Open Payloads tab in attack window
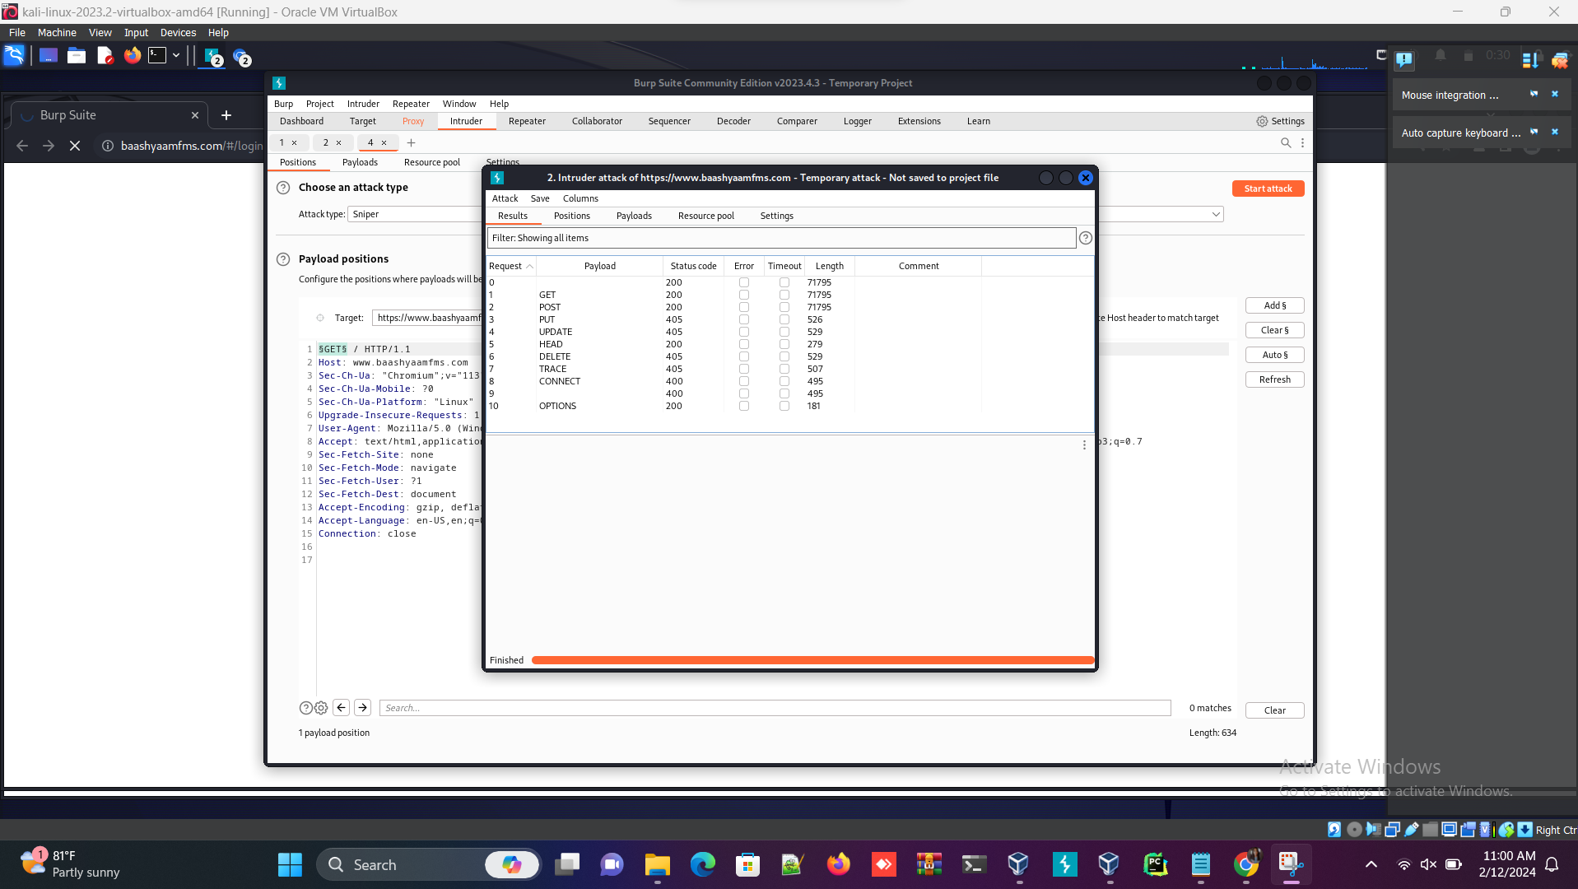 click(634, 216)
